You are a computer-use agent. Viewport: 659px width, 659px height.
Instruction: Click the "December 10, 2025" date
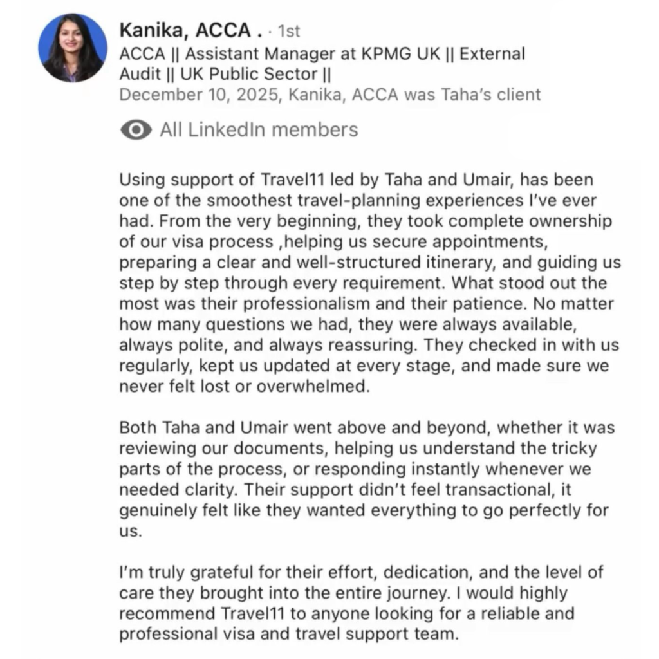[200, 95]
